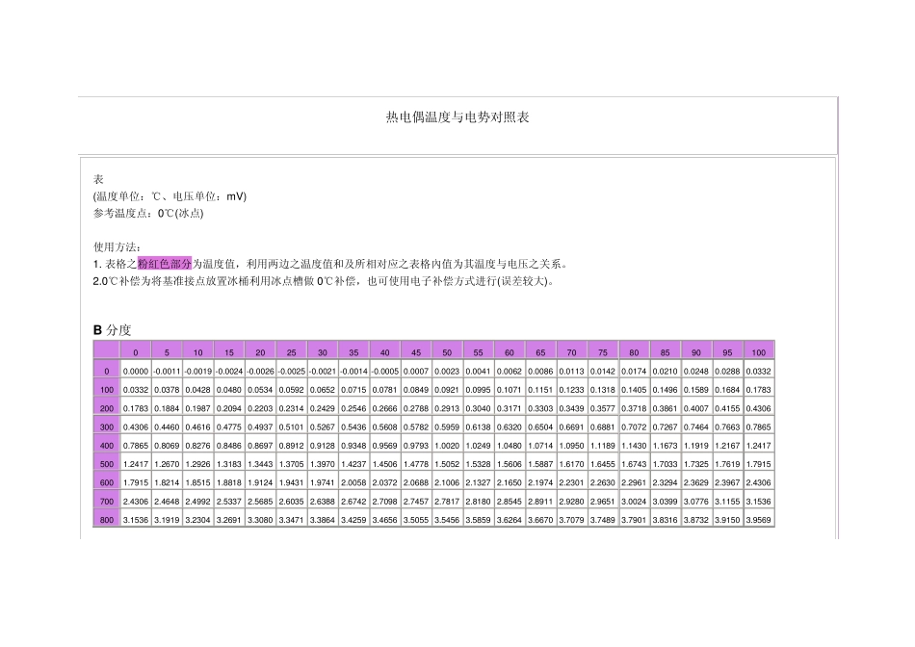Select the B 分度 heading
Screen dimensions: 915x647
pos(112,330)
